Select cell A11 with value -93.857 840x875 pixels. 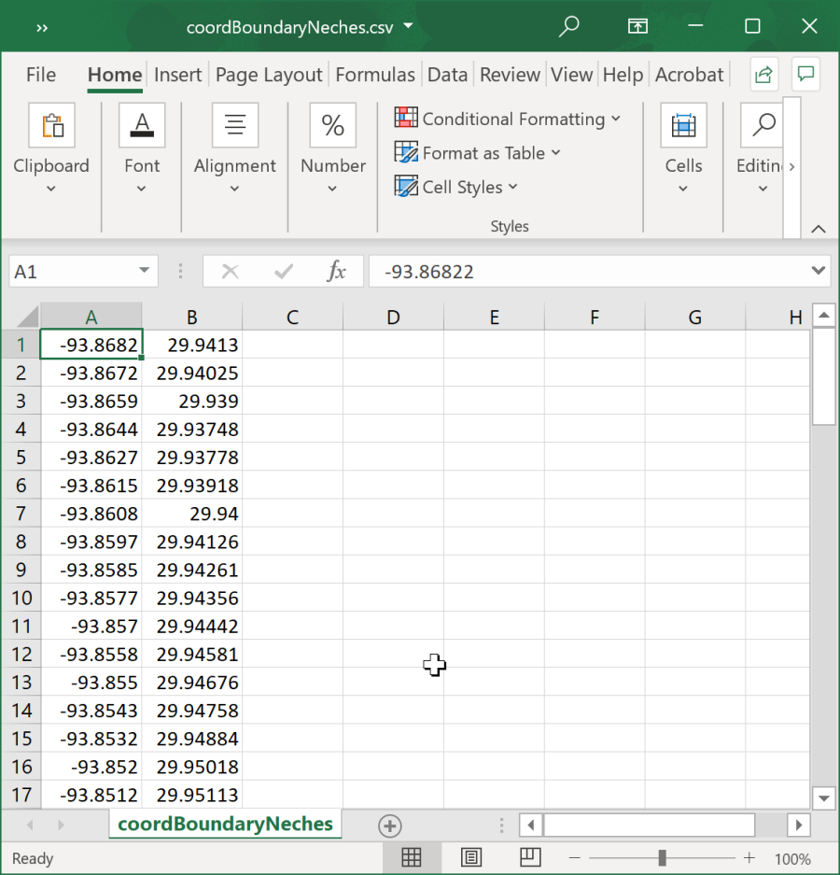pyautogui.click(x=91, y=626)
